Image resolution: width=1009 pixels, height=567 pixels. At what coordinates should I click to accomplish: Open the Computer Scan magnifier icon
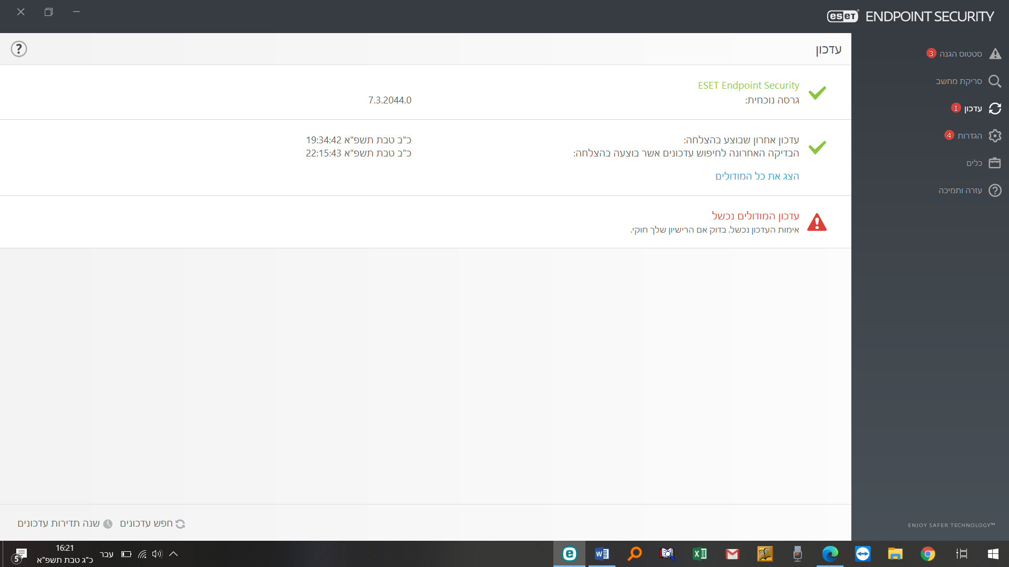tap(995, 81)
